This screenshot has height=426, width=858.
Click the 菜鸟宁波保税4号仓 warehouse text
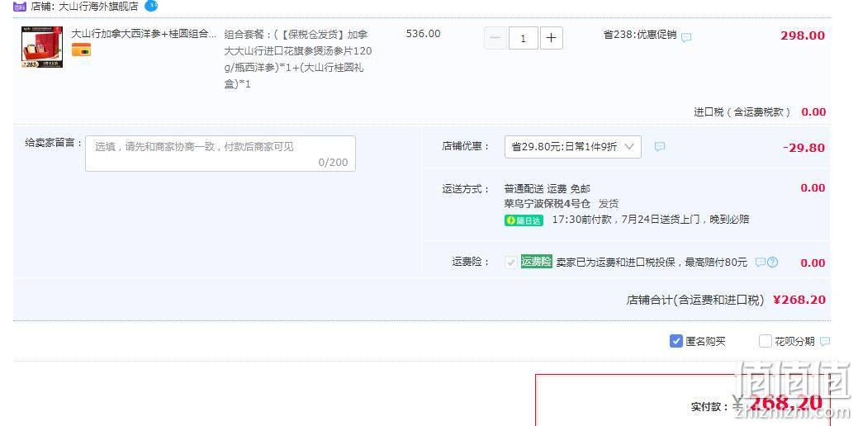pos(548,204)
